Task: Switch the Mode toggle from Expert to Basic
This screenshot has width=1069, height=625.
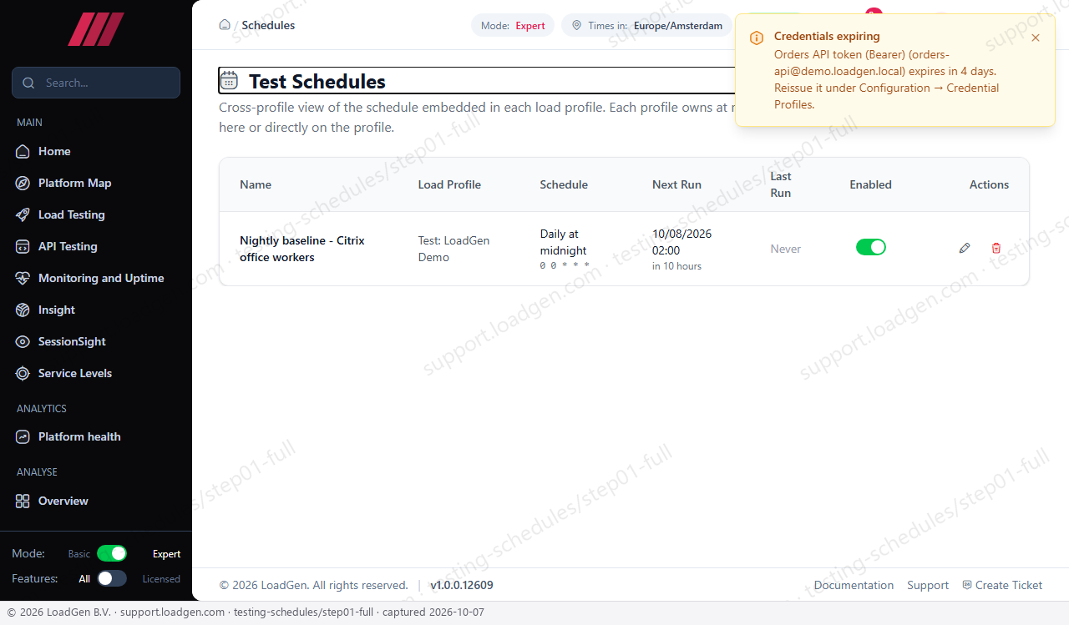Action: click(112, 553)
